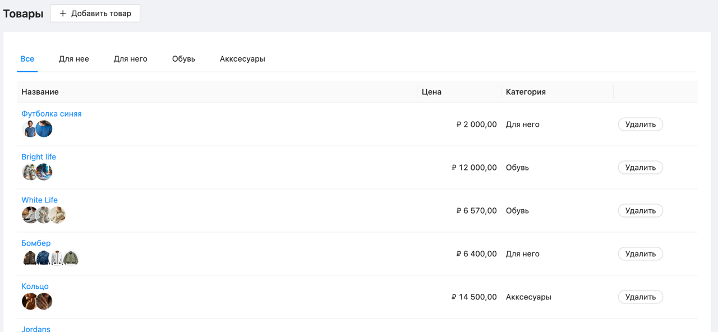Open the Бомбер product link
Screen dimensions: 718x332
(36, 243)
